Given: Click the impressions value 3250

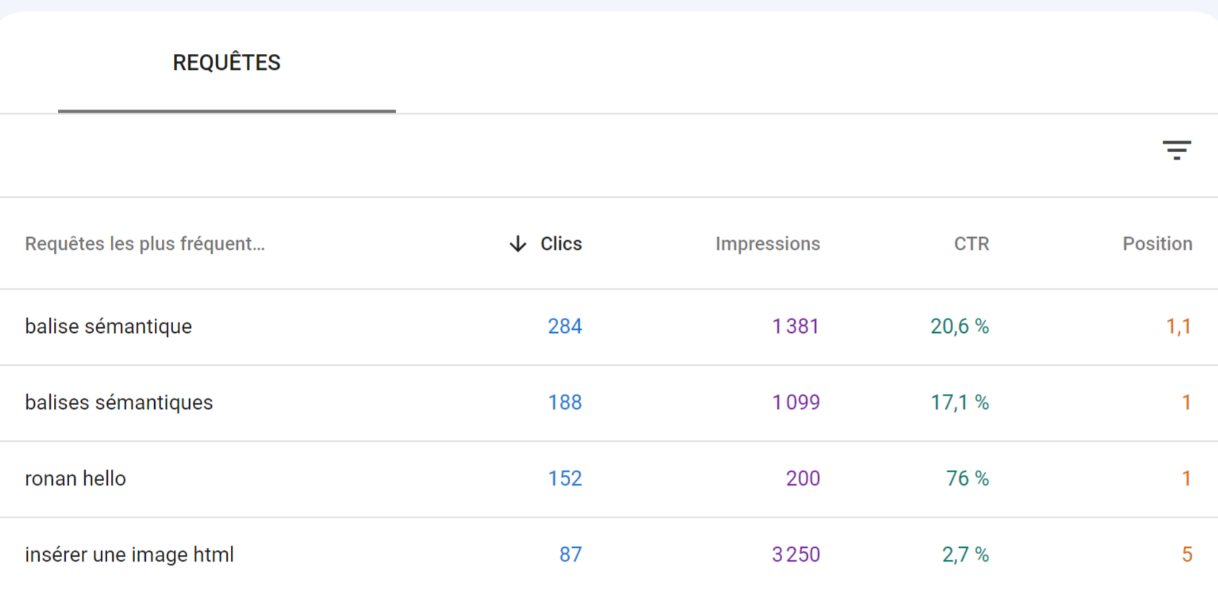Looking at the screenshot, I should [795, 554].
